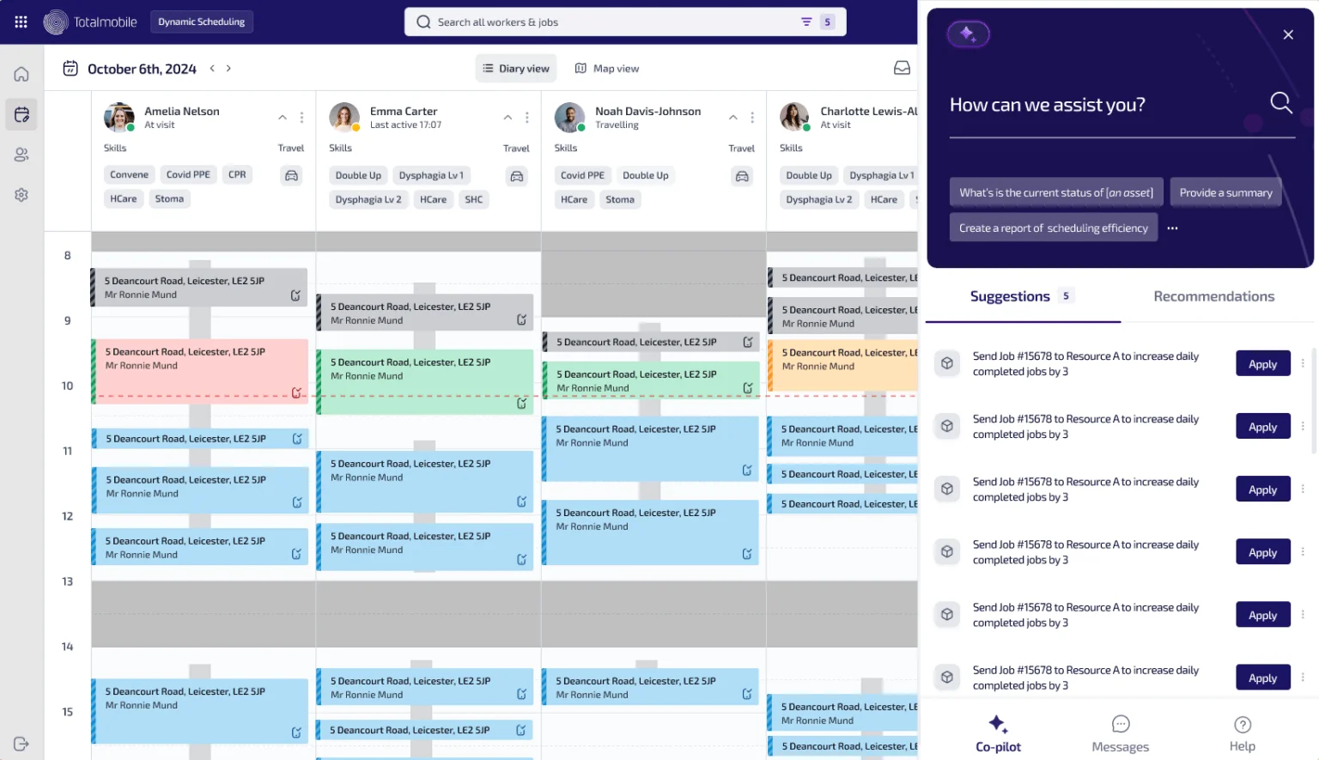Go to previous day arrow
The height and width of the screenshot is (760, 1319).
click(212, 68)
